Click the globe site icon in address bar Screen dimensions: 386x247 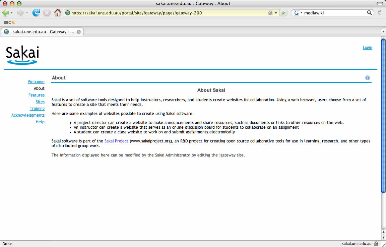coord(68,13)
